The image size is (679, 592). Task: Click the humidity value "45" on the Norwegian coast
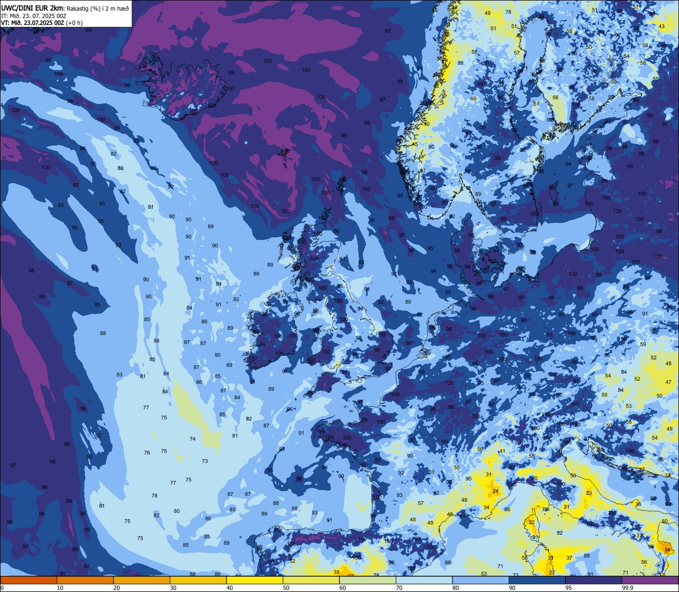click(x=415, y=144)
